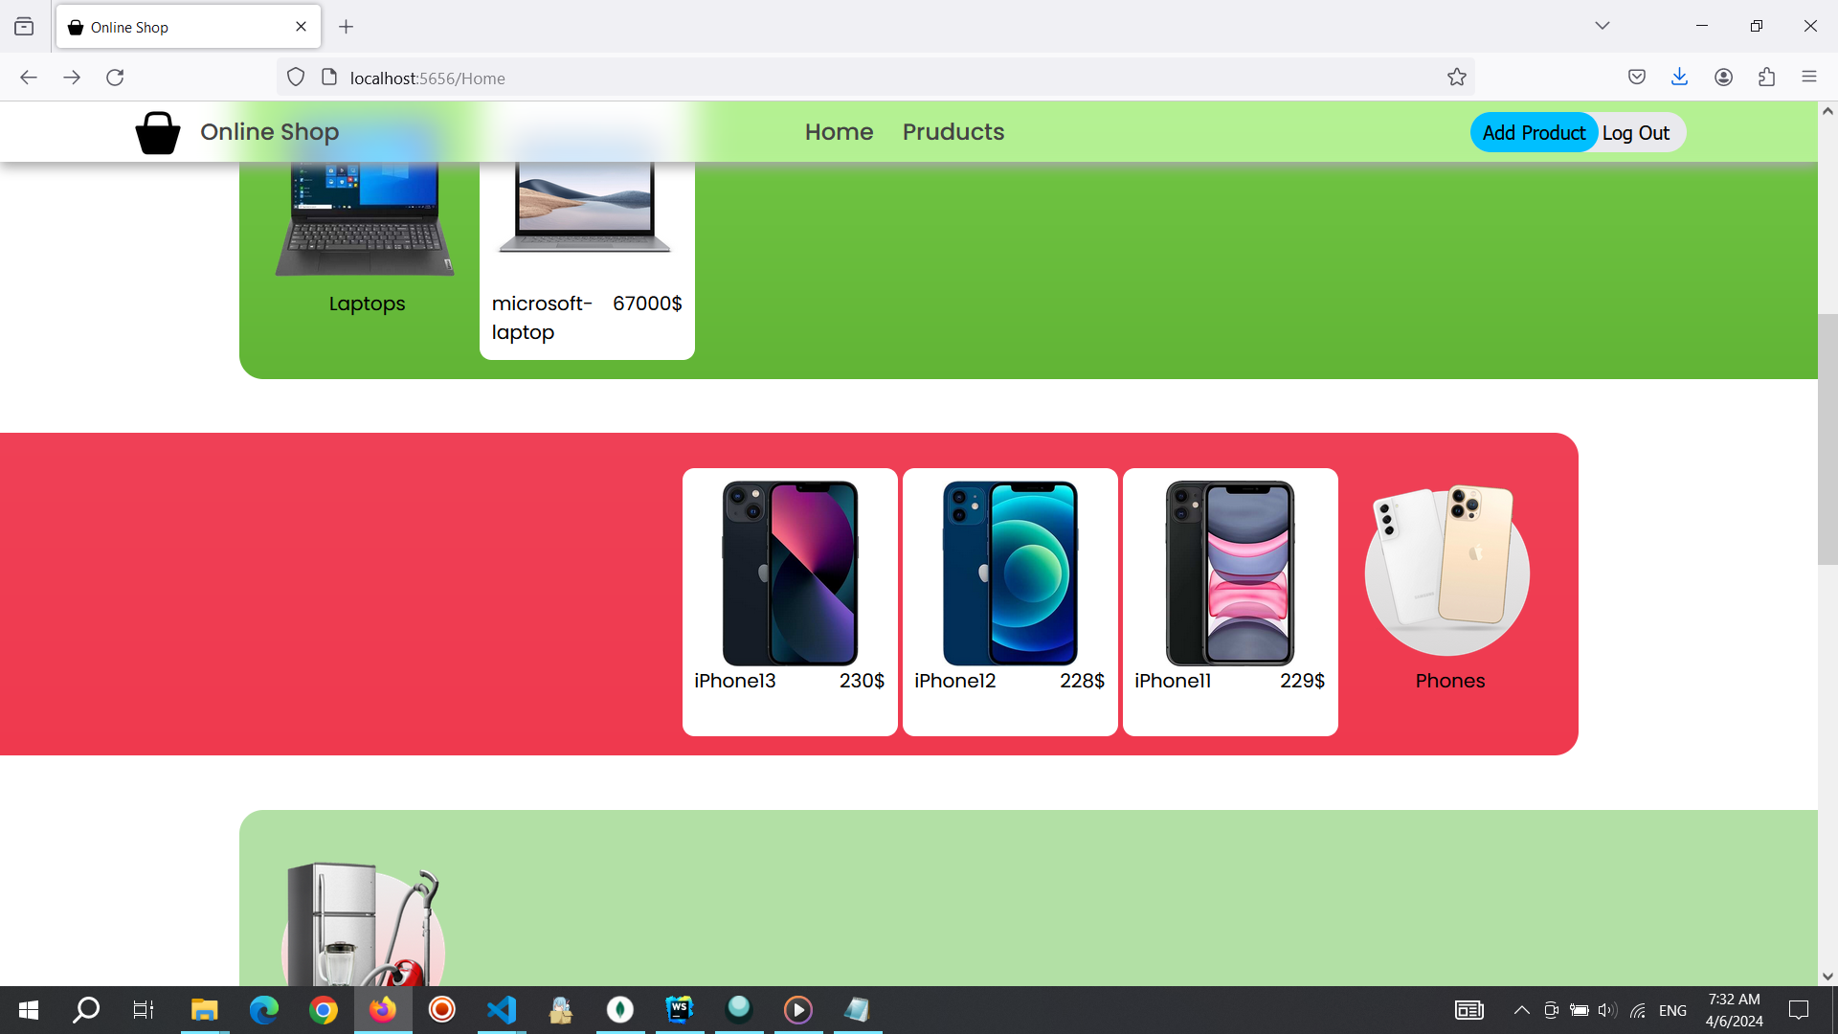Open the extensions puzzle icon

pos(1766,78)
